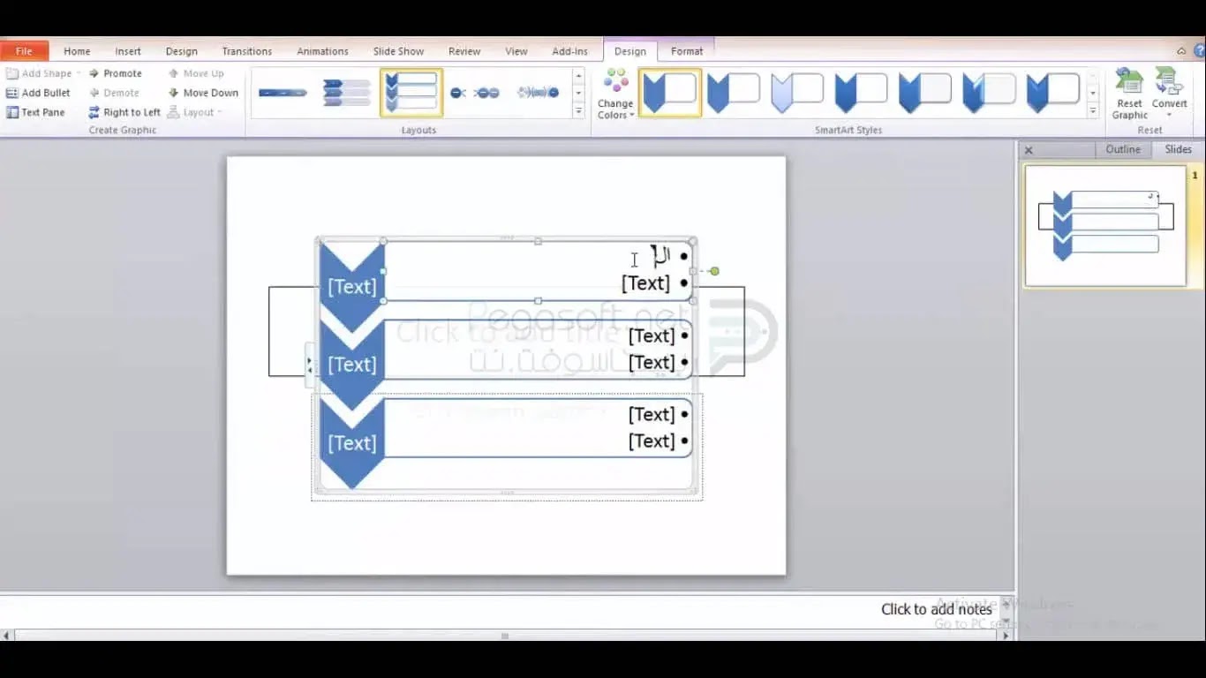Open the View ribbon tab
This screenshot has width=1206, height=678.
516,51
